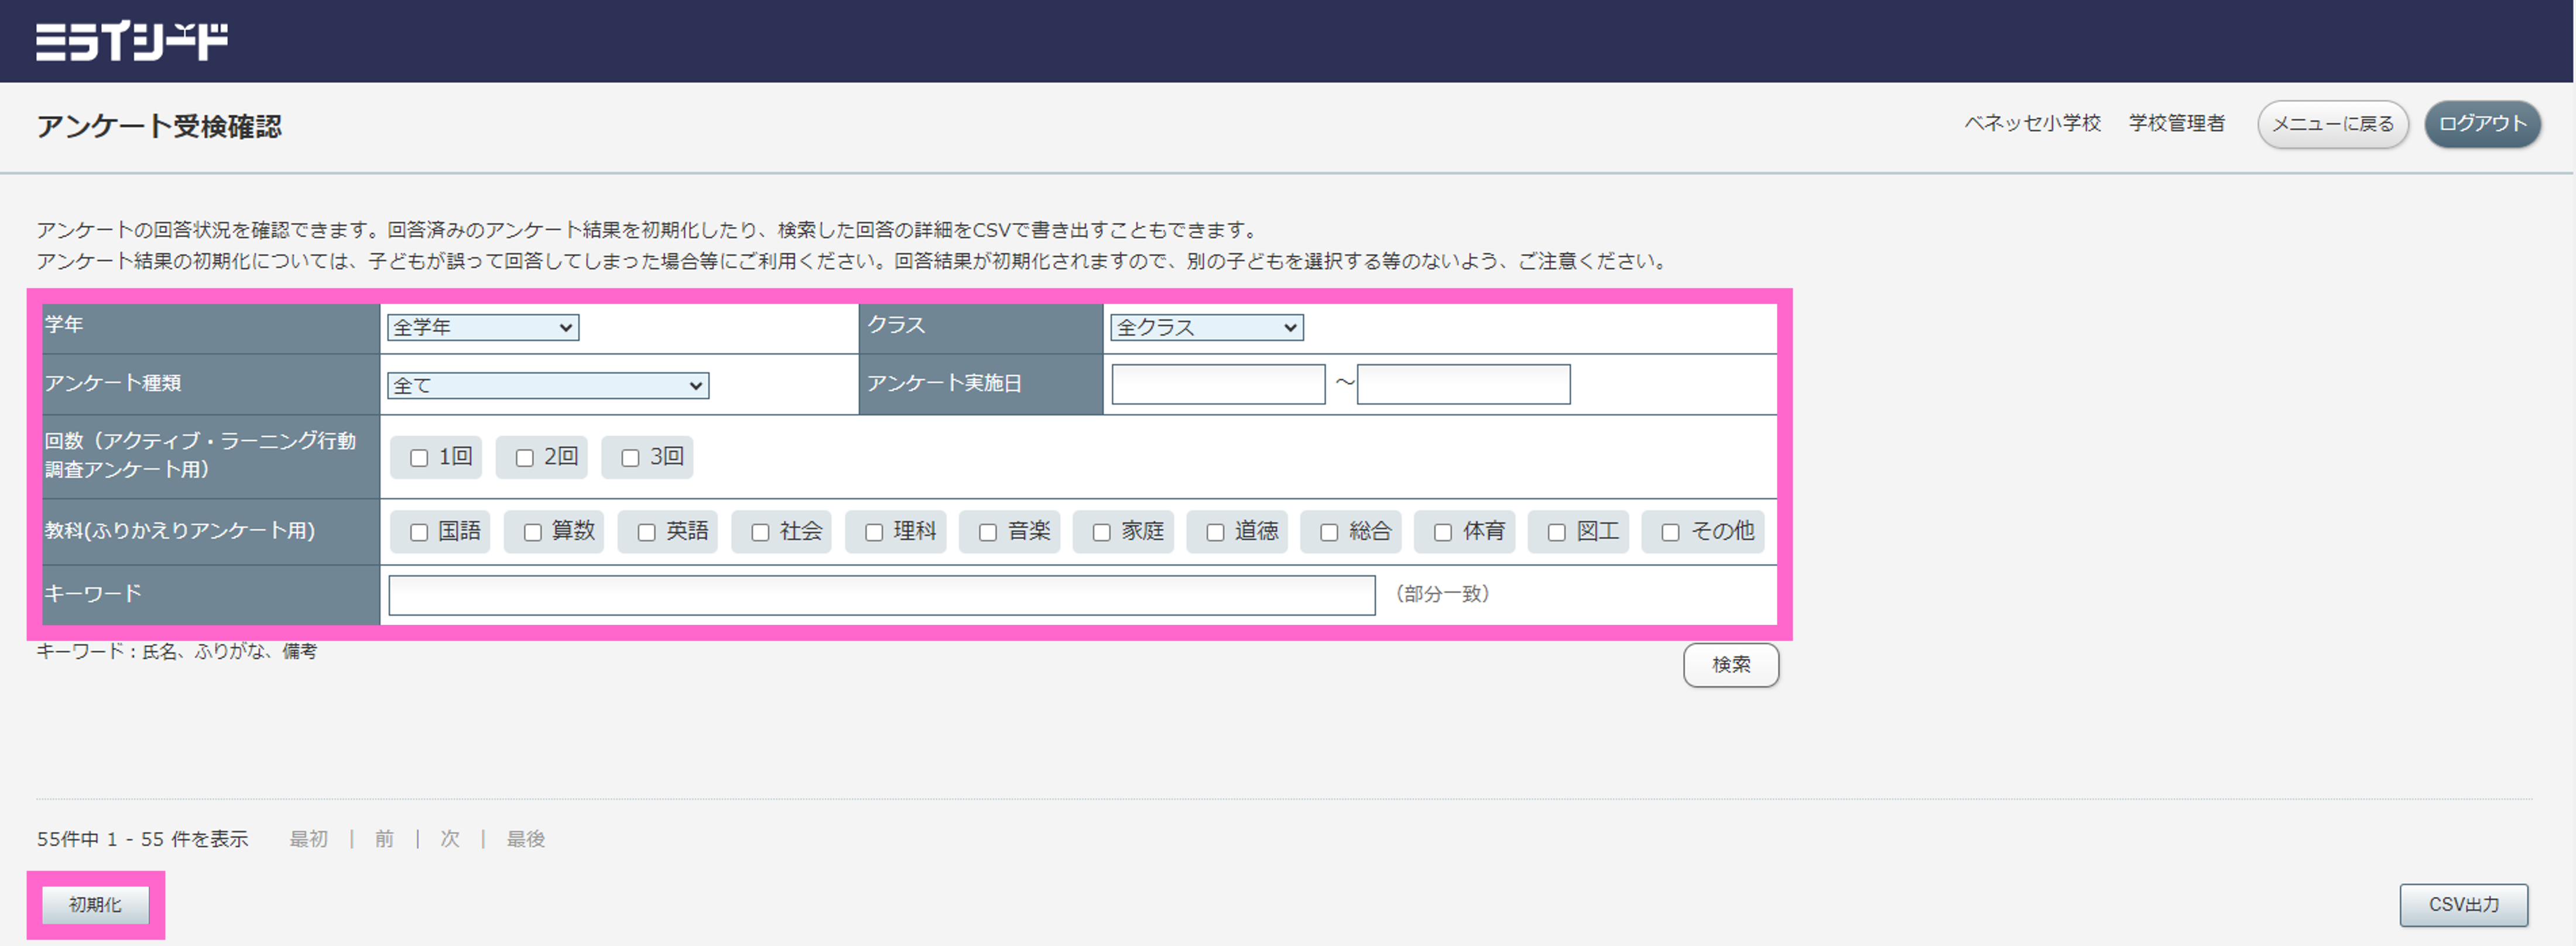Check the その他 subject checkbox

coord(1670,532)
